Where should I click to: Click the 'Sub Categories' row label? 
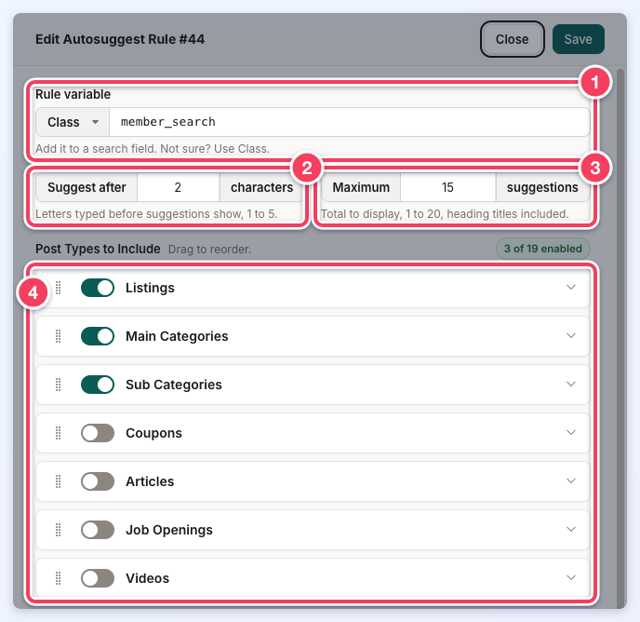coord(174,385)
